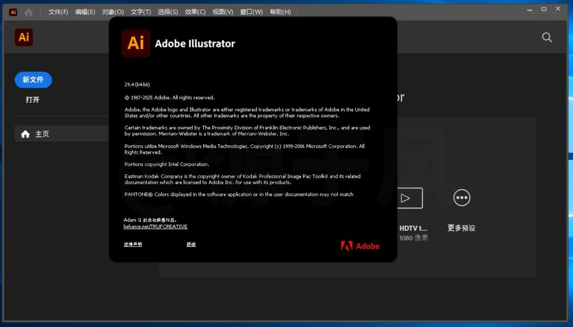This screenshot has height=327, width=573.
Task: Open the 对象(O) menu
Action: (113, 12)
